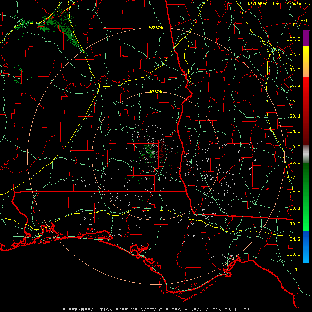This screenshot has width=312, height=312.
Task: Click the [KT] units label
Action: [x=296, y=24]
